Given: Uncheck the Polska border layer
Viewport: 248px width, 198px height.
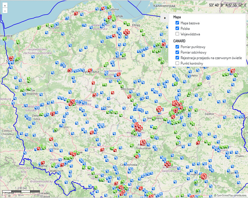Looking at the screenshot, I should tap(177, 28).
